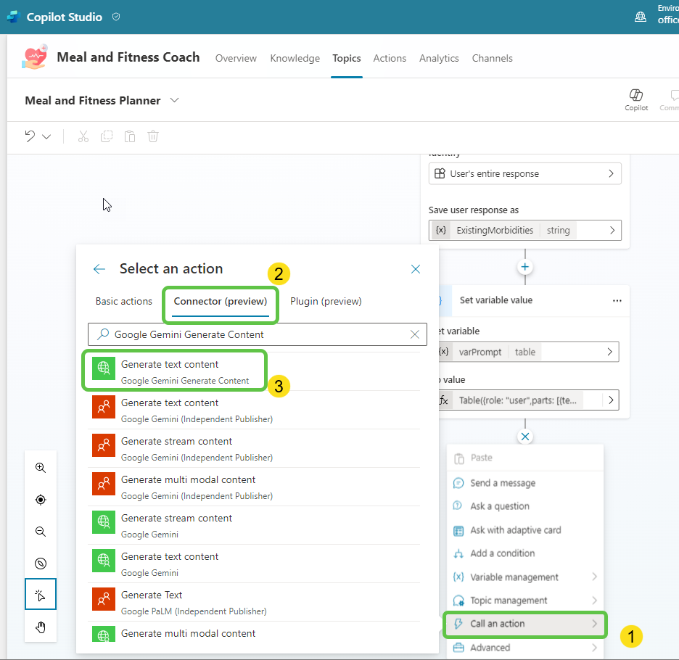Click the undo arrow icon

[30, 136]
